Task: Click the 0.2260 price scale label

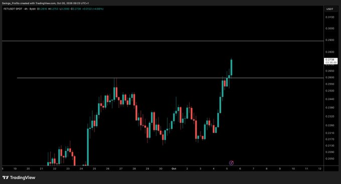Action: click(x=329, y=125)
